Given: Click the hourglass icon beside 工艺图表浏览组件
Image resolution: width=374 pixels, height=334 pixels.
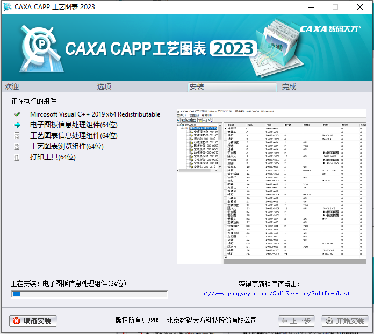Looking at the screenshot, I should (x=17, y=147).
